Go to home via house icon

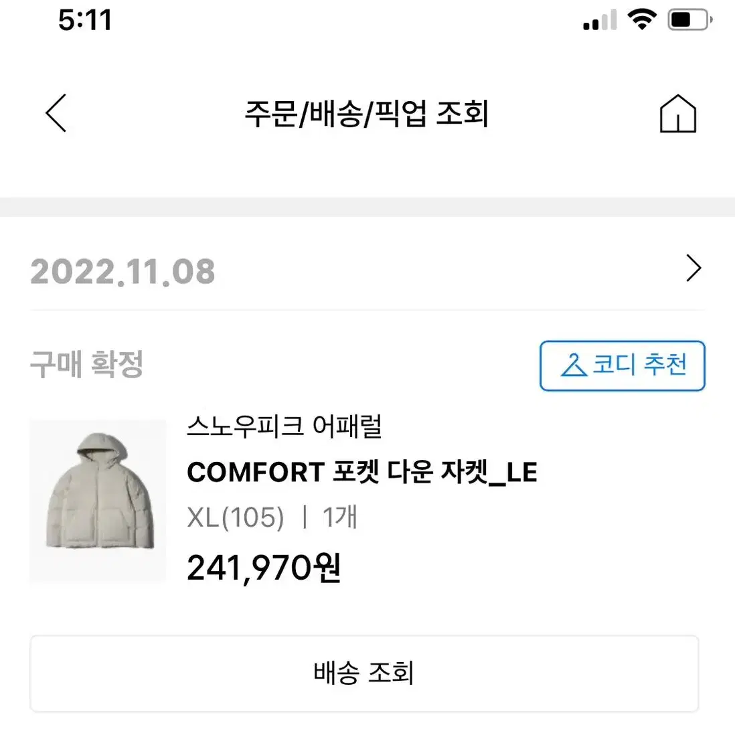678,113
